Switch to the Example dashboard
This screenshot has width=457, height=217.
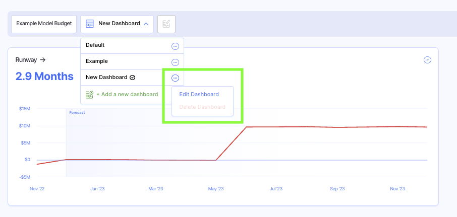pyautogui.click(x=97, y=61)
